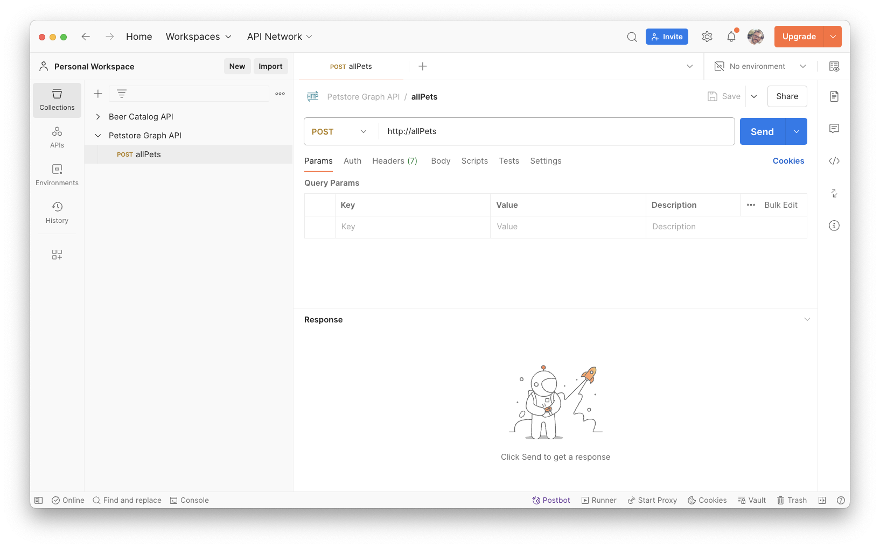This screenshot has height=548, width=880.
Task: Open Vault from the status bar
Action: coord(752,500)
